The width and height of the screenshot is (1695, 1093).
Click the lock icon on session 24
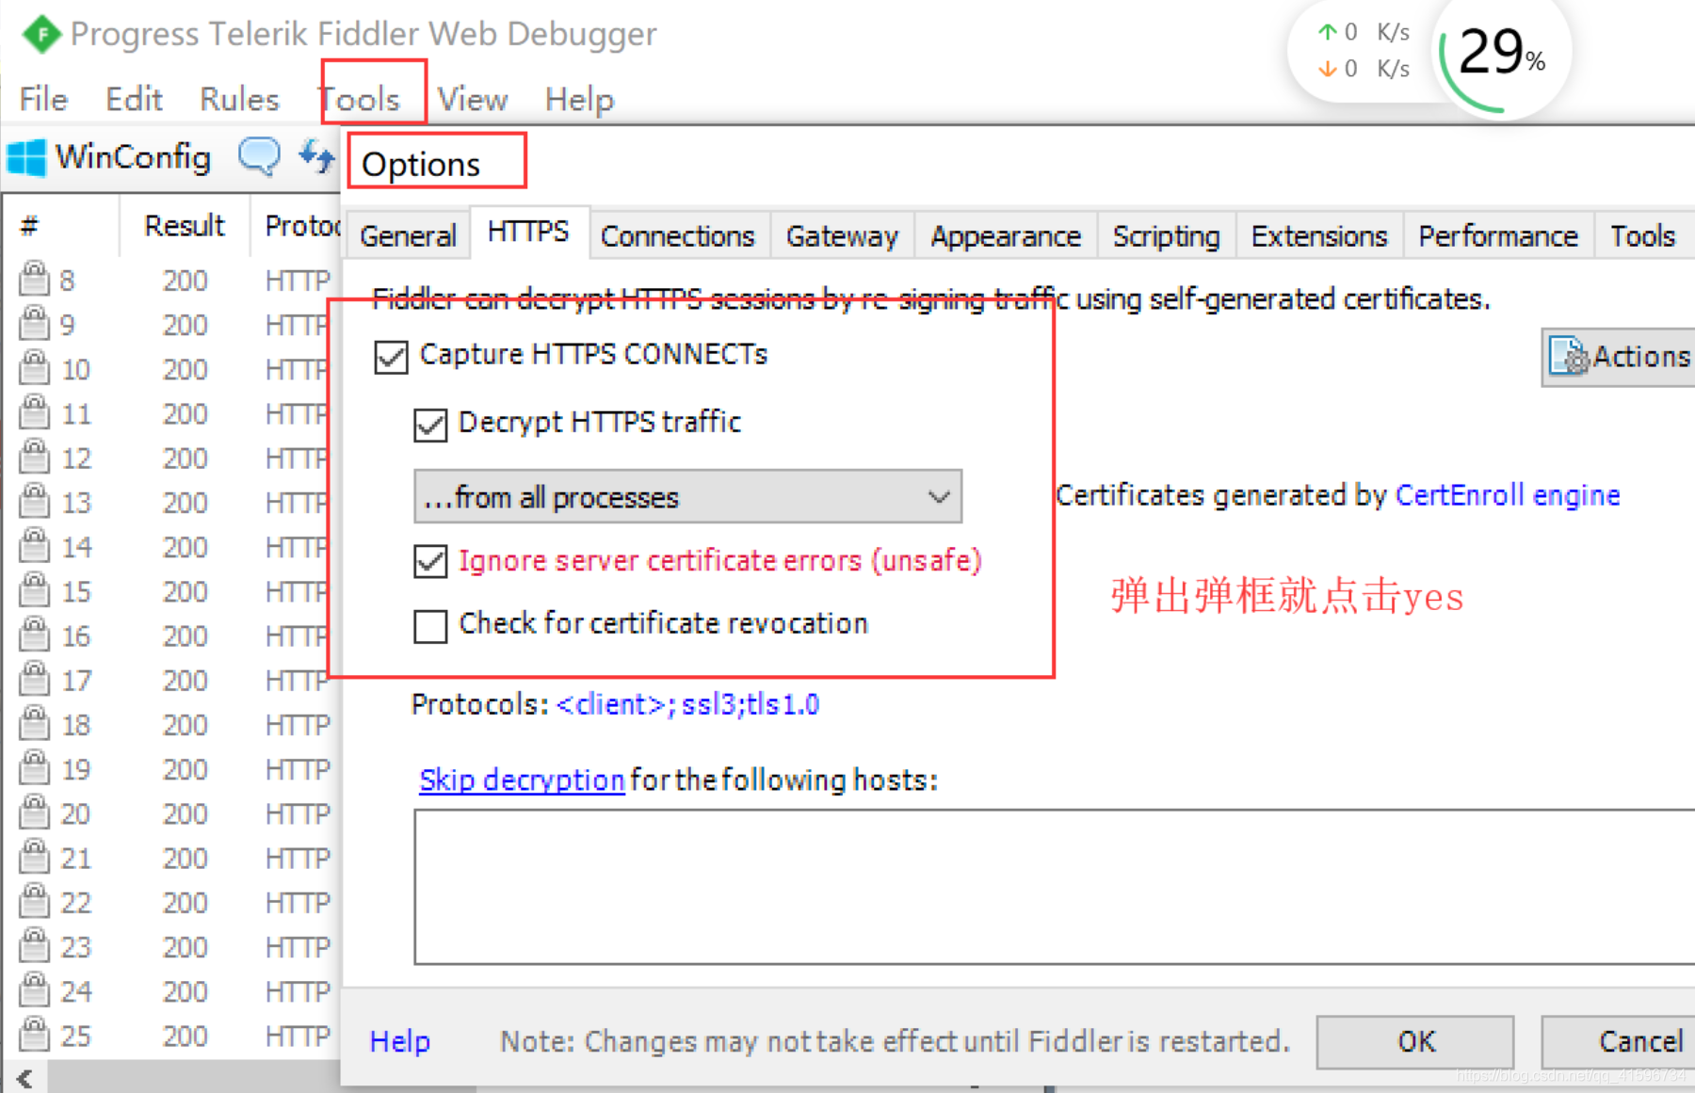[35, 989]
